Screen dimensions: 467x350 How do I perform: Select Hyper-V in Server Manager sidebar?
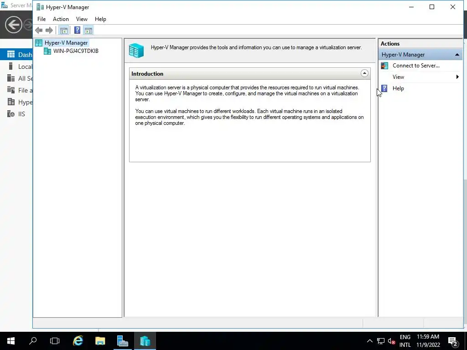[x=16, y=102]
